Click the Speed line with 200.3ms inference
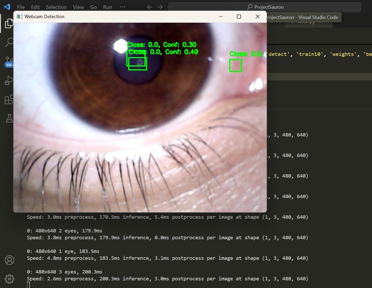372x288 pixels. [x=168, y=279]
